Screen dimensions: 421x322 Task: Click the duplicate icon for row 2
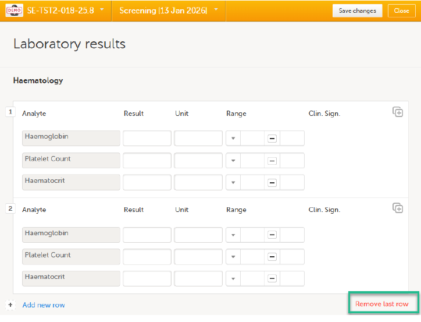click(x=398, y=208)
